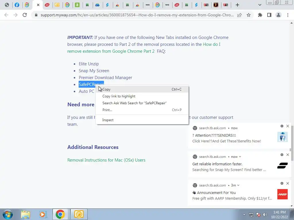Open settings for Attention Seniors notification
This screenshot has height=220, width=294.
tap(282, 126)
